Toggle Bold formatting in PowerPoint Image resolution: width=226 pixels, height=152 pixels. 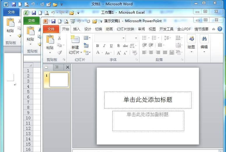98,46
